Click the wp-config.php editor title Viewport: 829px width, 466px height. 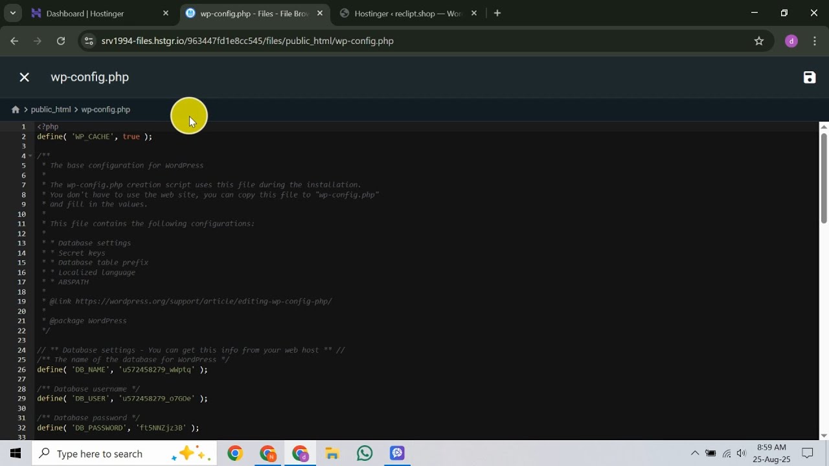tap(90, 77)
